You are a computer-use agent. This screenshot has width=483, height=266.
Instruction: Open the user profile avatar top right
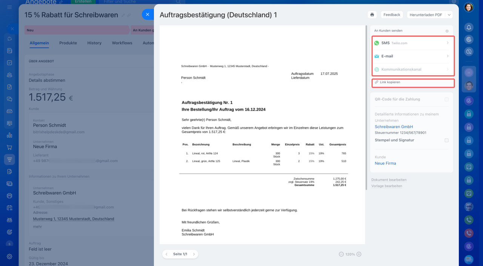coord(469,7)
